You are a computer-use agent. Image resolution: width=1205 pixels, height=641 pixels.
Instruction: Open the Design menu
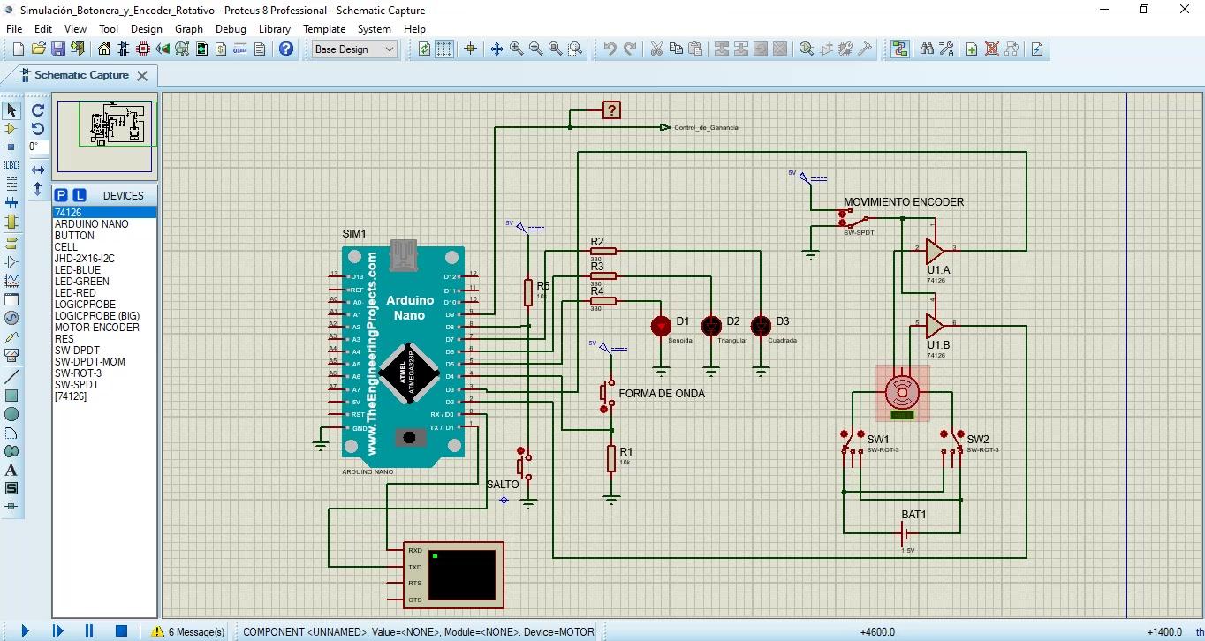(x=147, y=28)
